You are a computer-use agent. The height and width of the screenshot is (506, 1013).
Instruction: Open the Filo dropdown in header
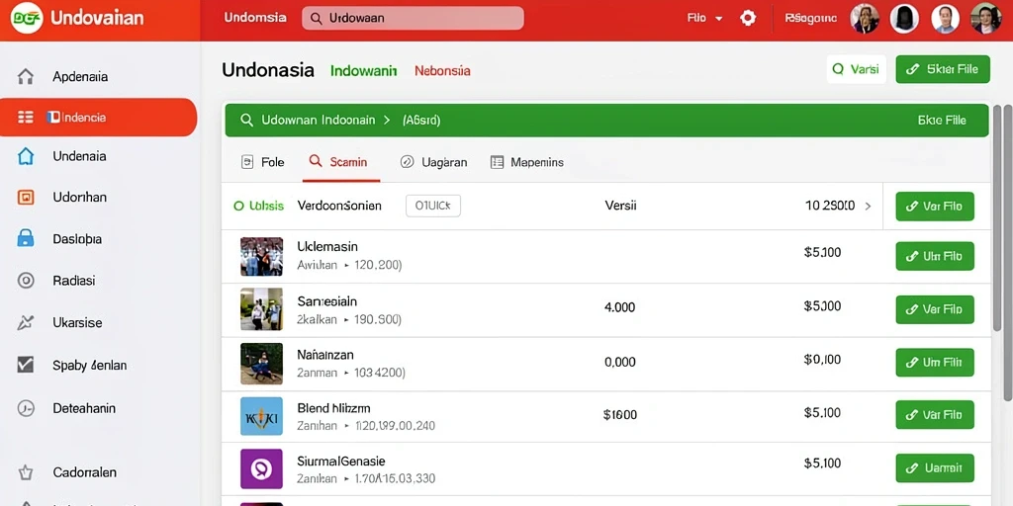tap(704, 18)
